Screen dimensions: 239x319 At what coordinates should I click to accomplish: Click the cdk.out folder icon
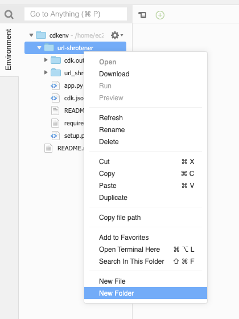click(56, 60)
